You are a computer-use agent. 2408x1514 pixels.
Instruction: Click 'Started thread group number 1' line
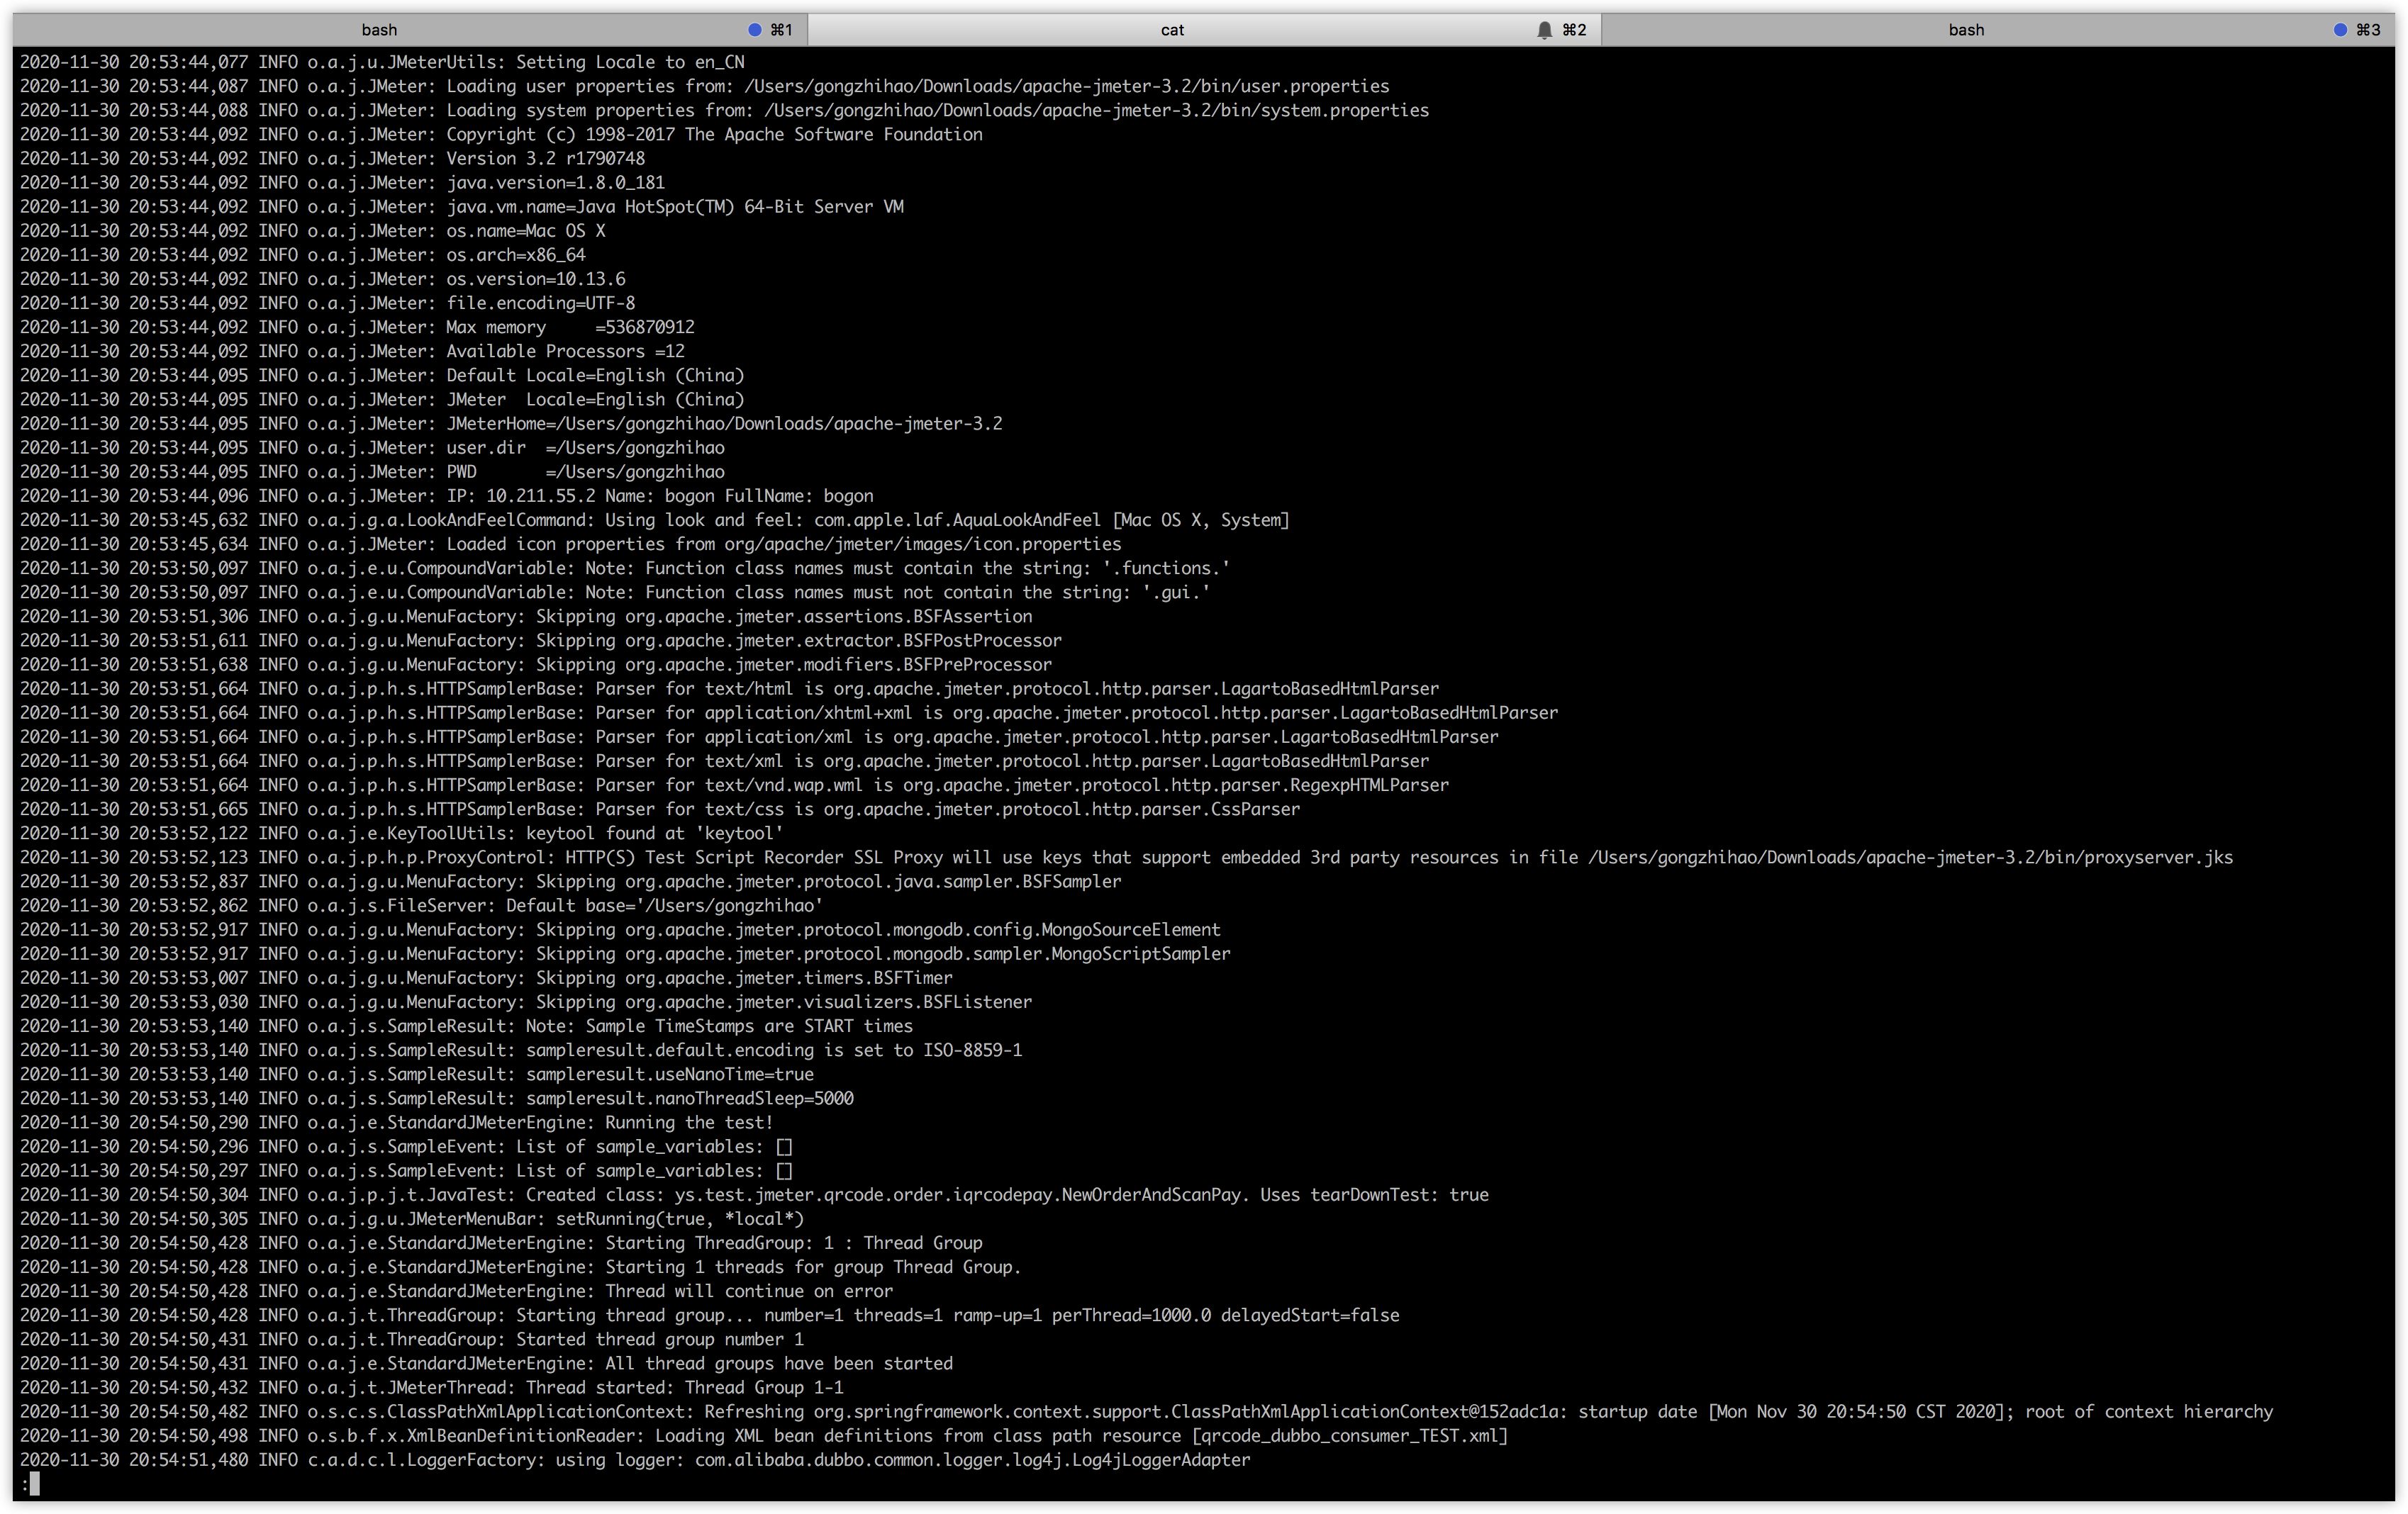[x=412, y=1339]
